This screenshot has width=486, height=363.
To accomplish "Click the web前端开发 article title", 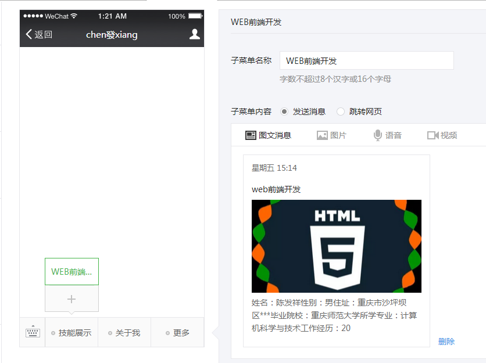I will [x=276, y=189].
